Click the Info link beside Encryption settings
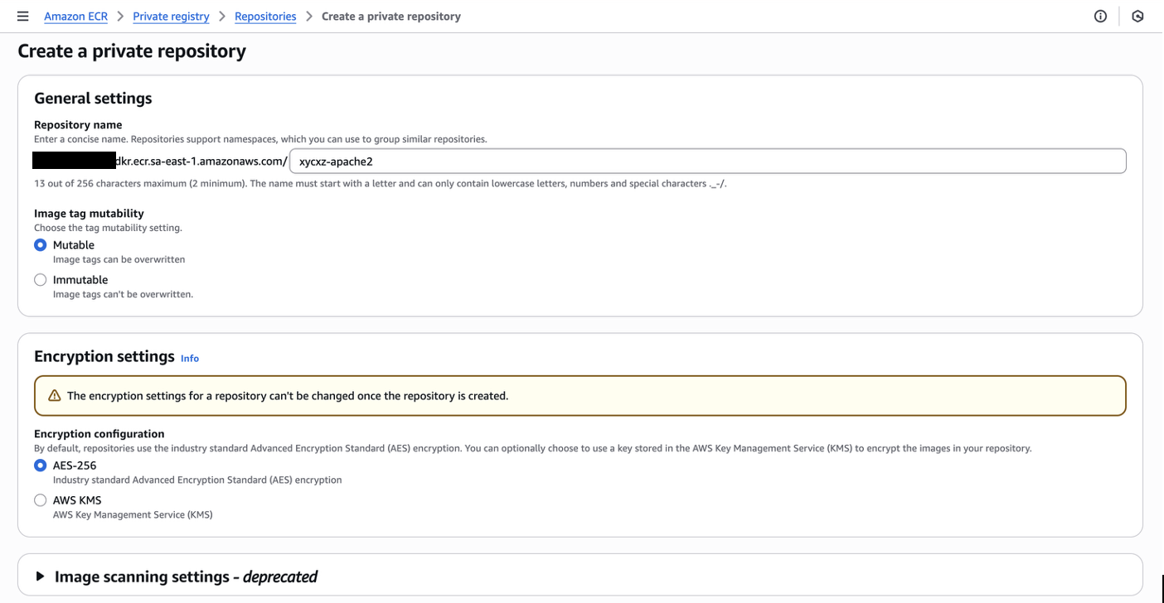The width and height of the screenshot is (1164, 603). [189, 358]
